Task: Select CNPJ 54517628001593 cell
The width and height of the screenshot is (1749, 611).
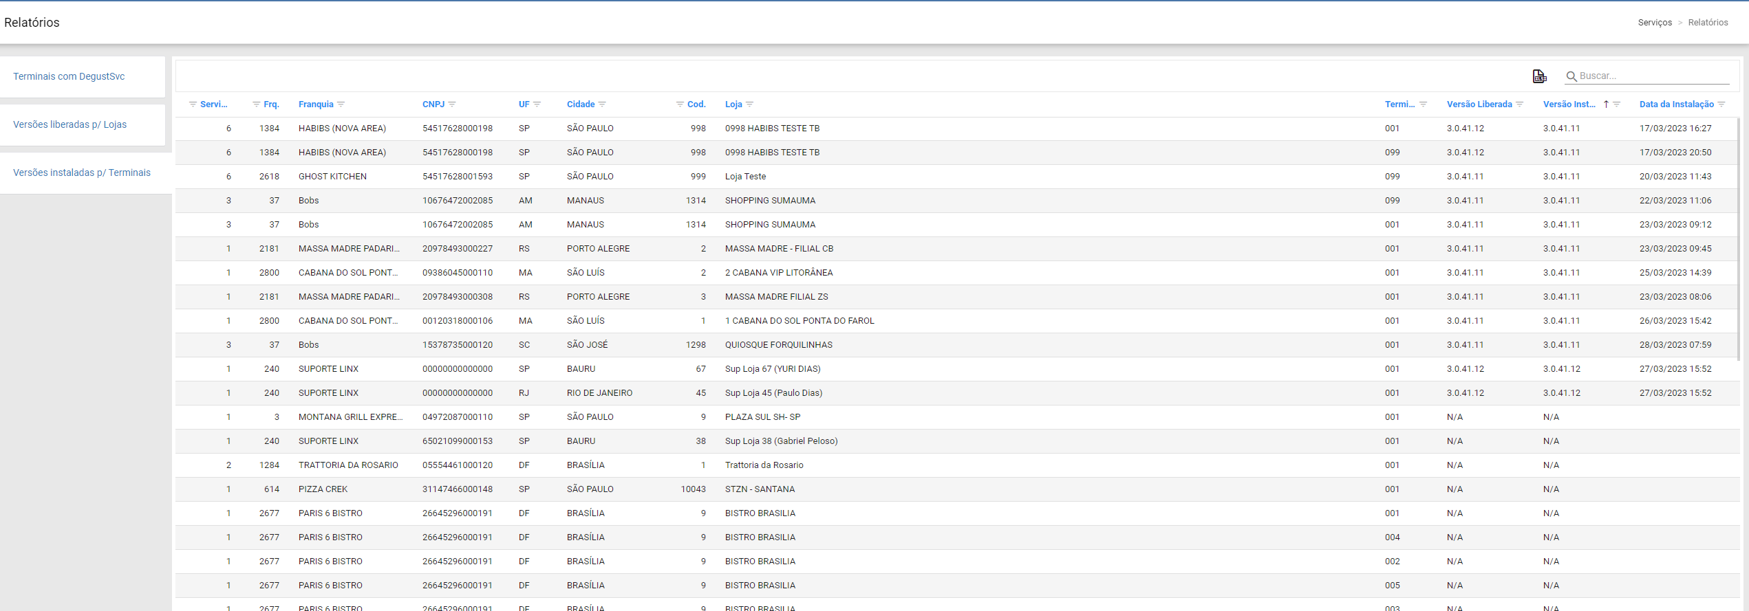Action: 458,177
